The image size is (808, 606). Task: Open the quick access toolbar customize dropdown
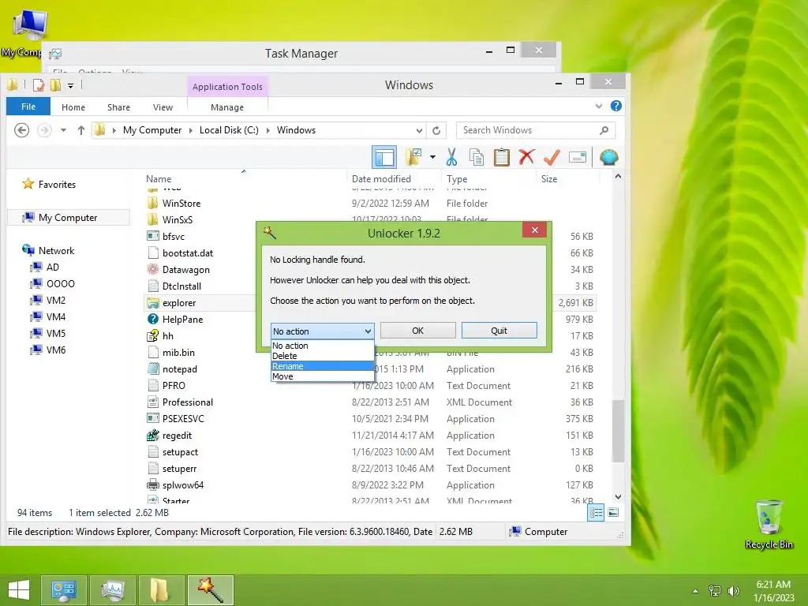pyautogui.click(x=70, y=85)
